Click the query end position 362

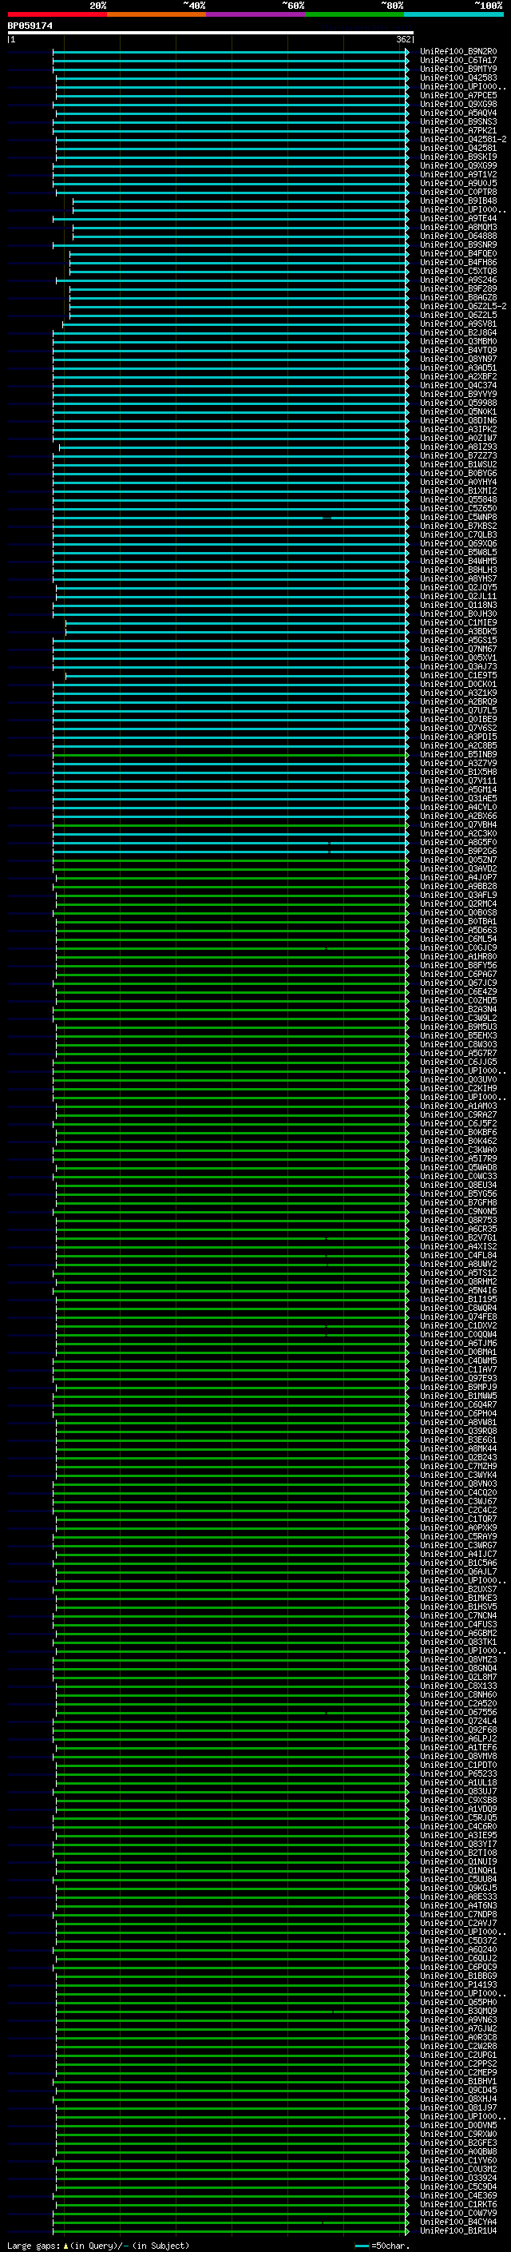click(x=402, y=39)
